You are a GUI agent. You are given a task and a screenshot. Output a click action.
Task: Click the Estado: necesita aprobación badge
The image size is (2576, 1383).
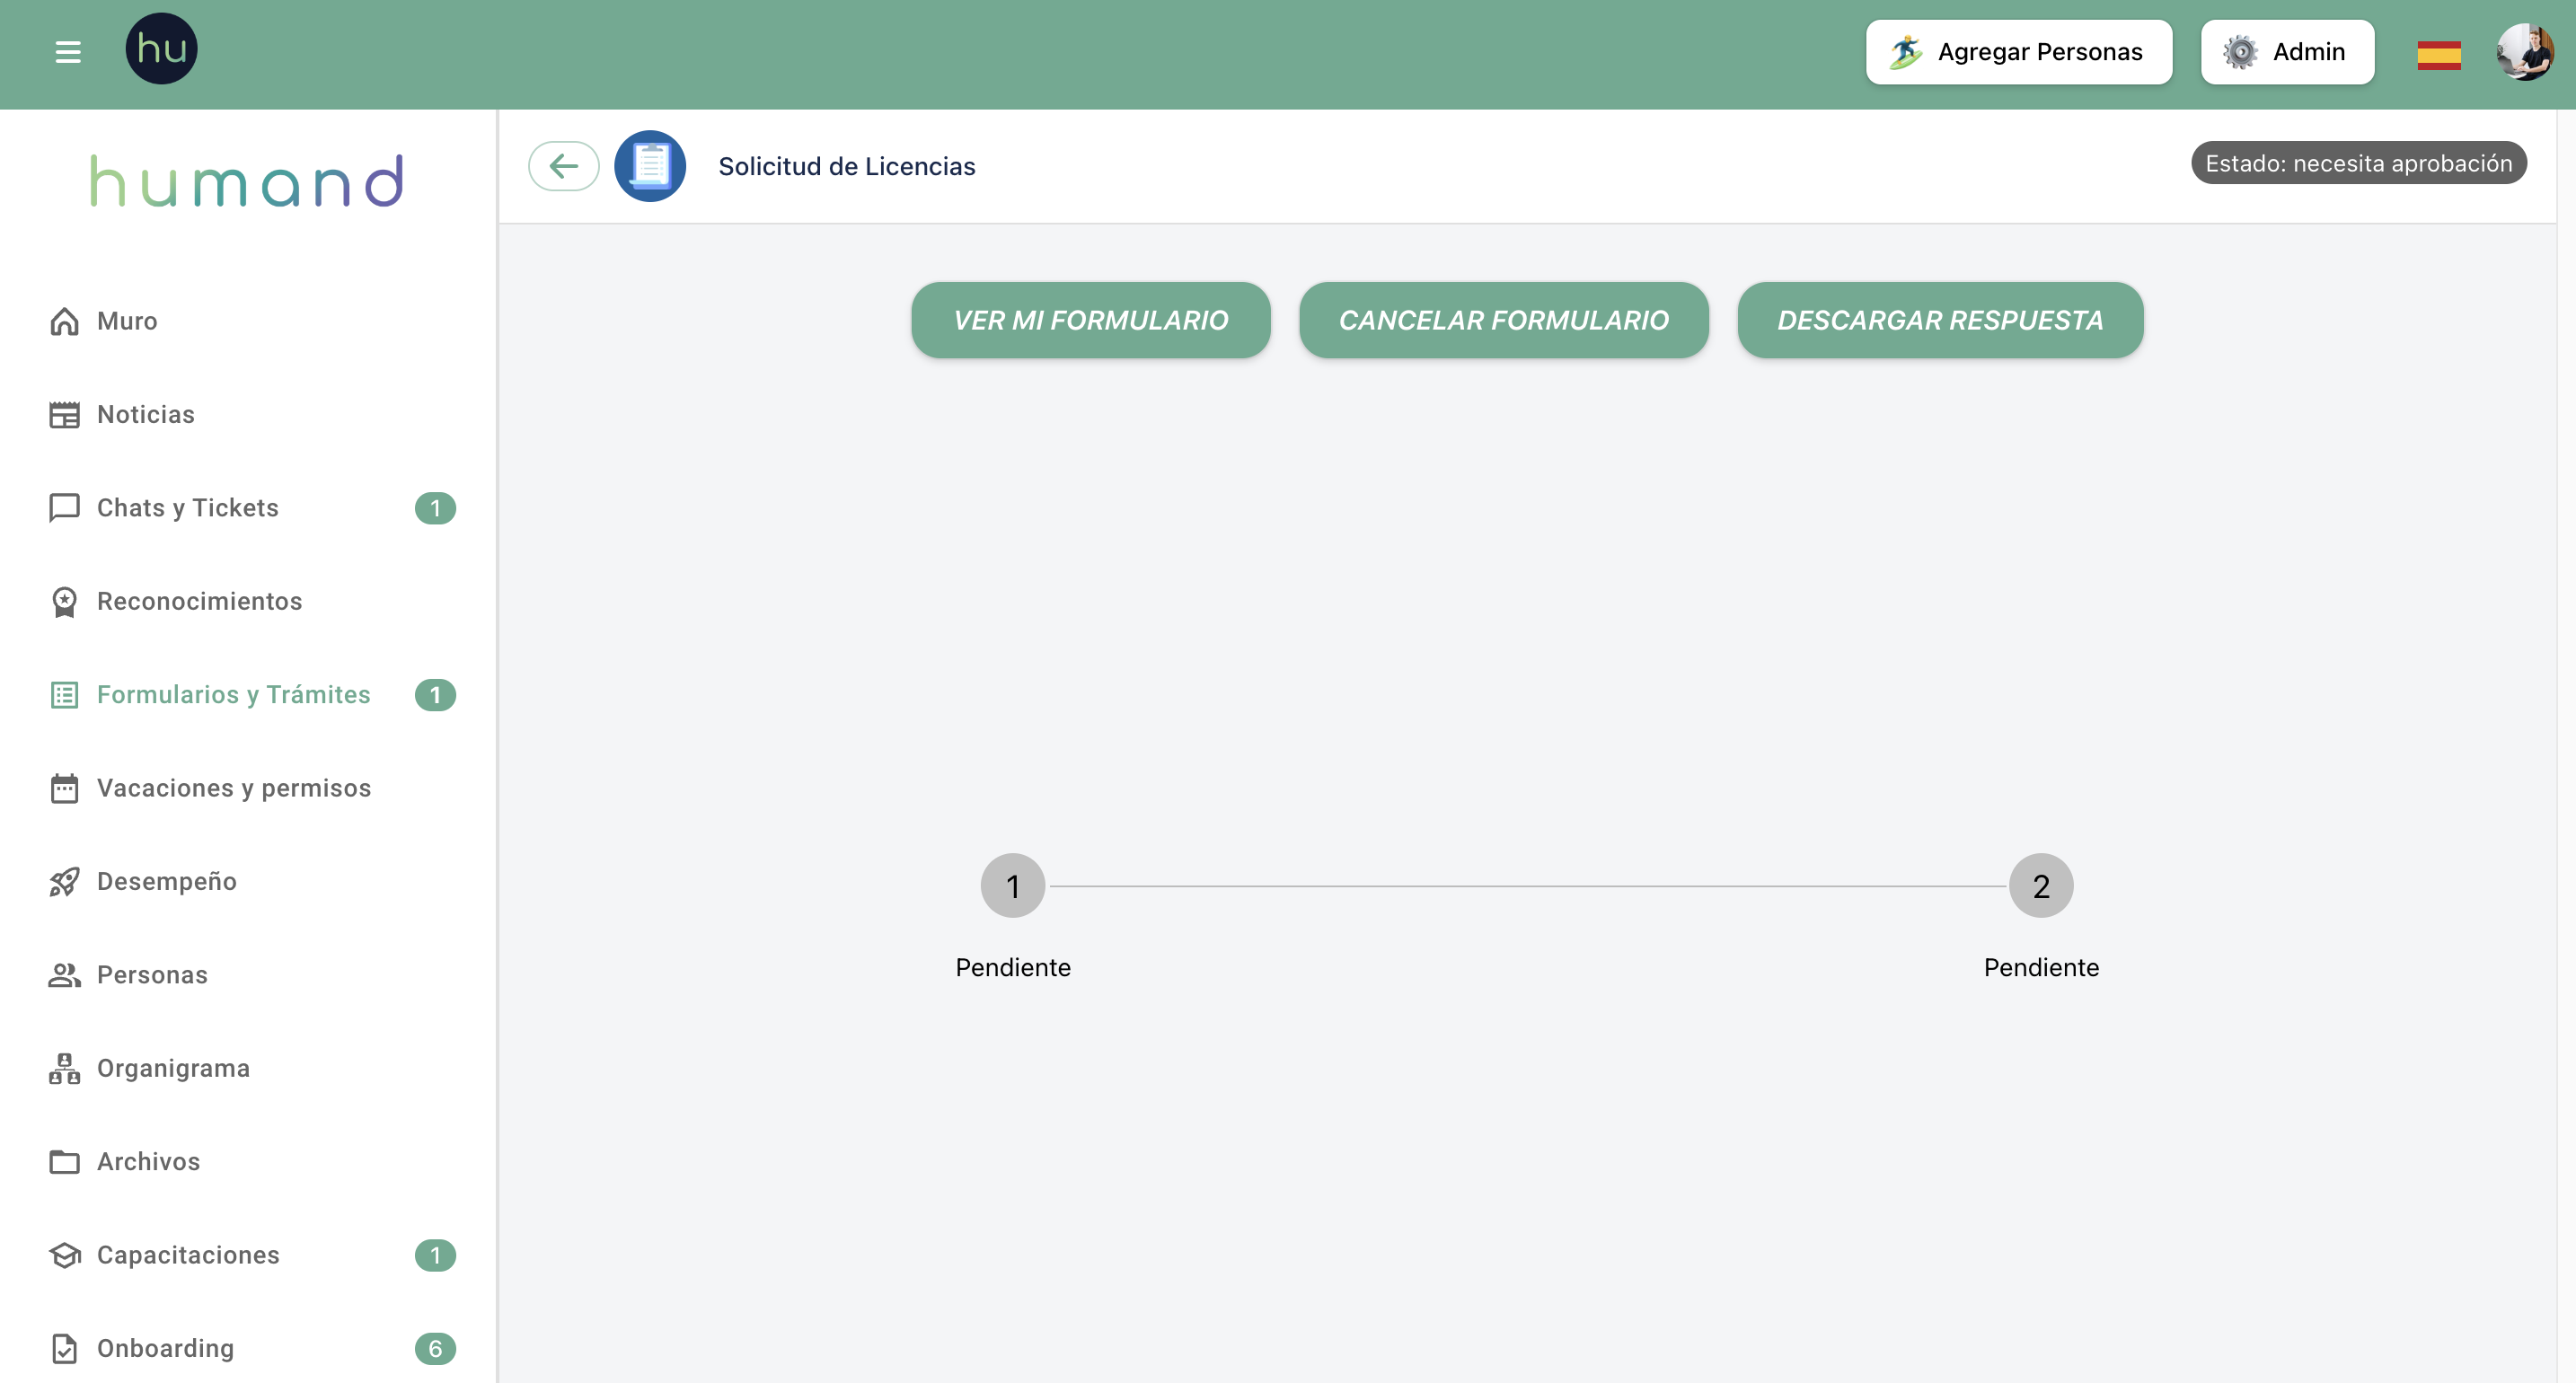2359,163
